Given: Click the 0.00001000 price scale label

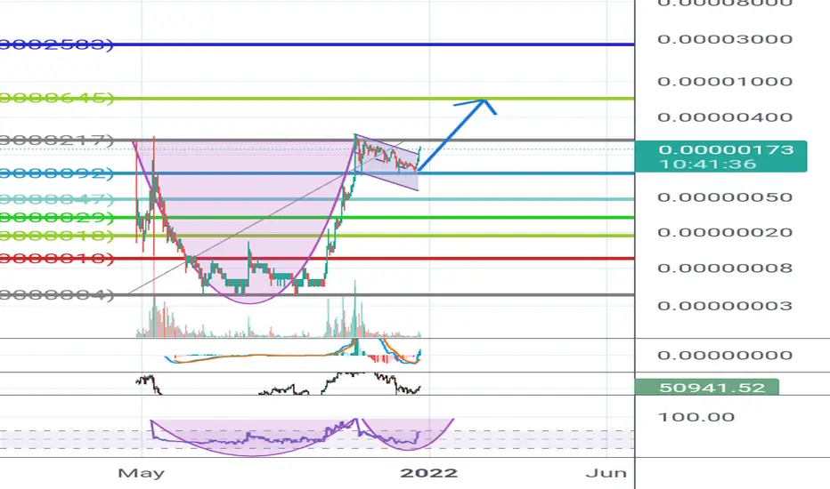Looking at the screenshot, I should tap(725, 82).
